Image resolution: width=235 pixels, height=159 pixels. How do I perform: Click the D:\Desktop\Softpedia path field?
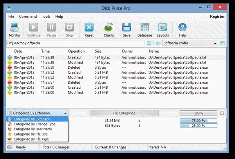(76, 43)
